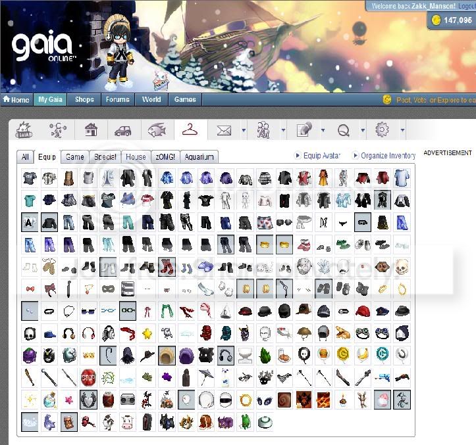476x445 pixels.
Task: Select the cupcake with candle item
Action: [343, 400]
